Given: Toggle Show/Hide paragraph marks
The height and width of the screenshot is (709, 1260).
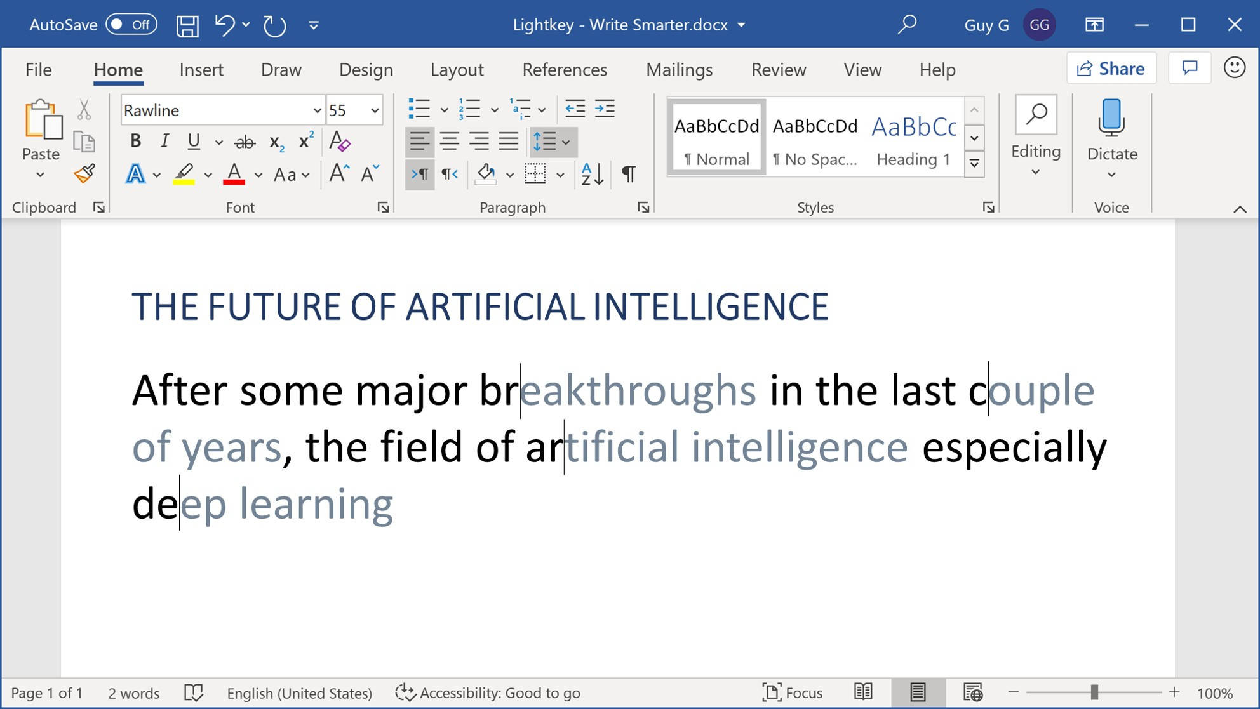Looking at the screenshot, I should click(x=628, y=174).
